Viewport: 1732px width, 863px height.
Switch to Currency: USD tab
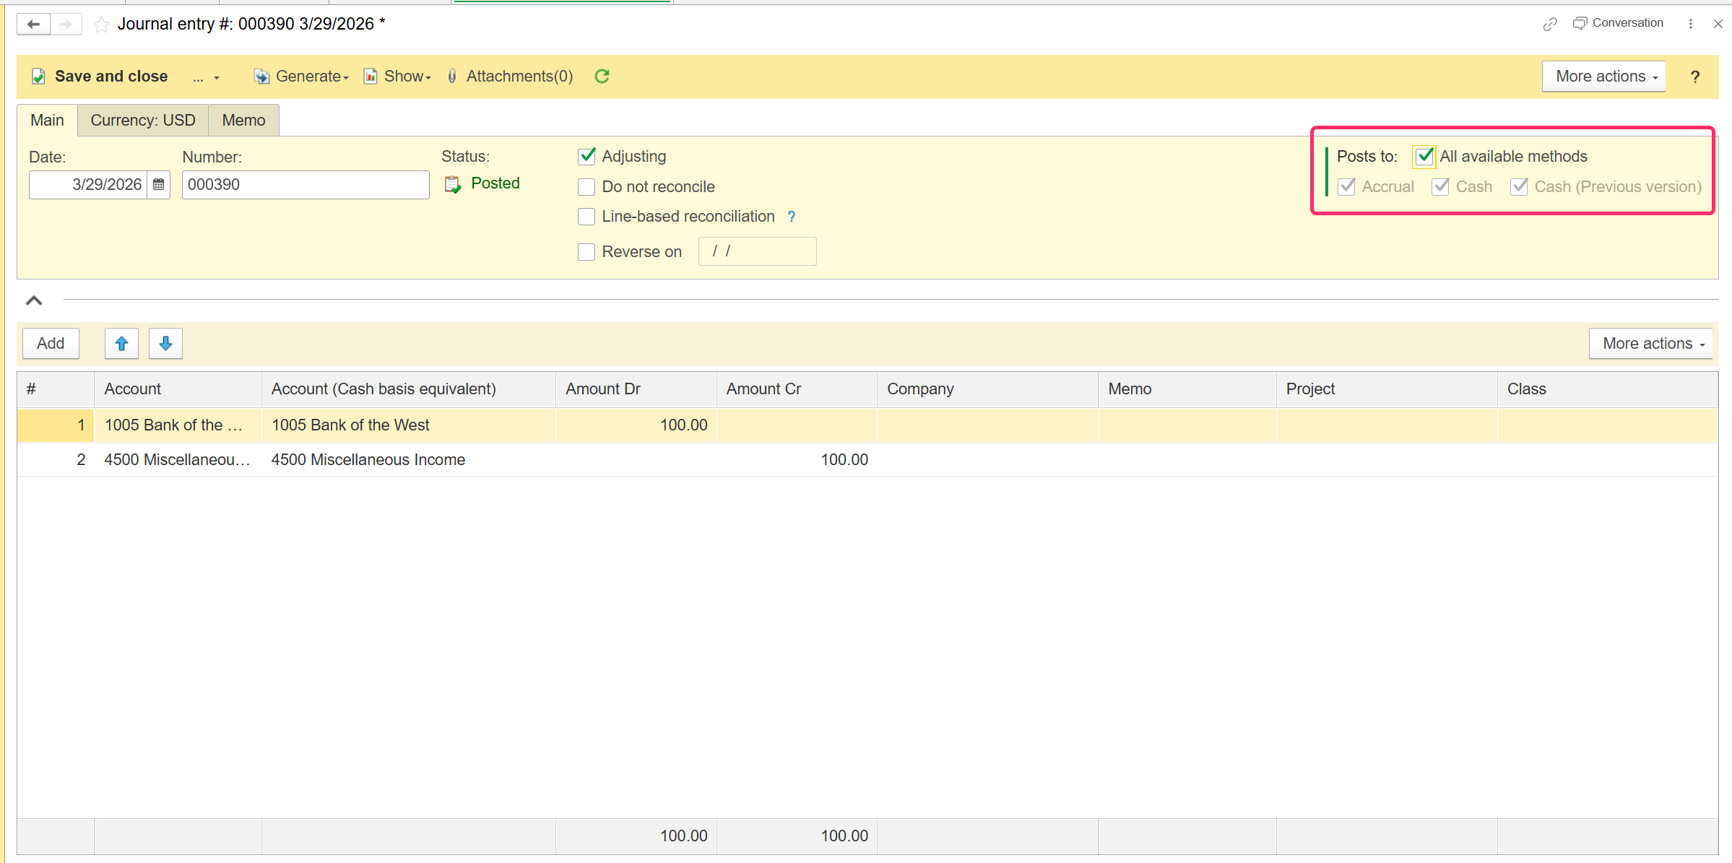(142, 121)
